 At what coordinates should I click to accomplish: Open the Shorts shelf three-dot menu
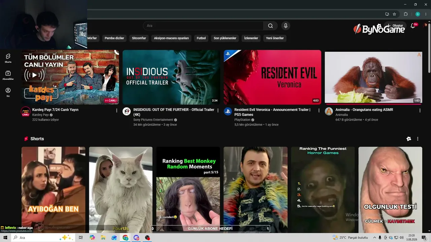click(x=418, y=139)
